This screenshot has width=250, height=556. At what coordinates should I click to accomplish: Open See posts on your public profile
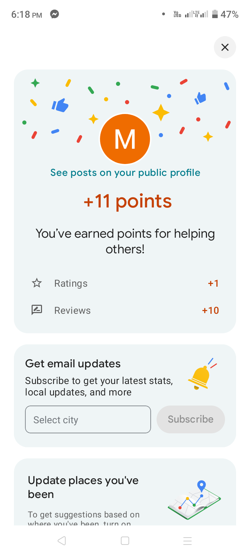125,173
